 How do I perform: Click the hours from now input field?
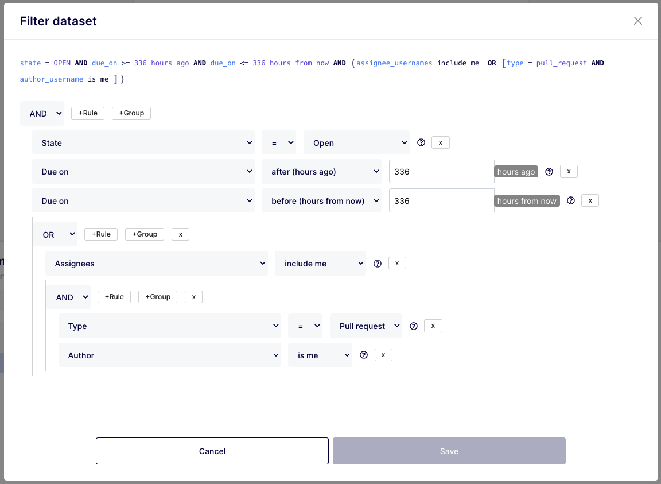tap(441, 201)
